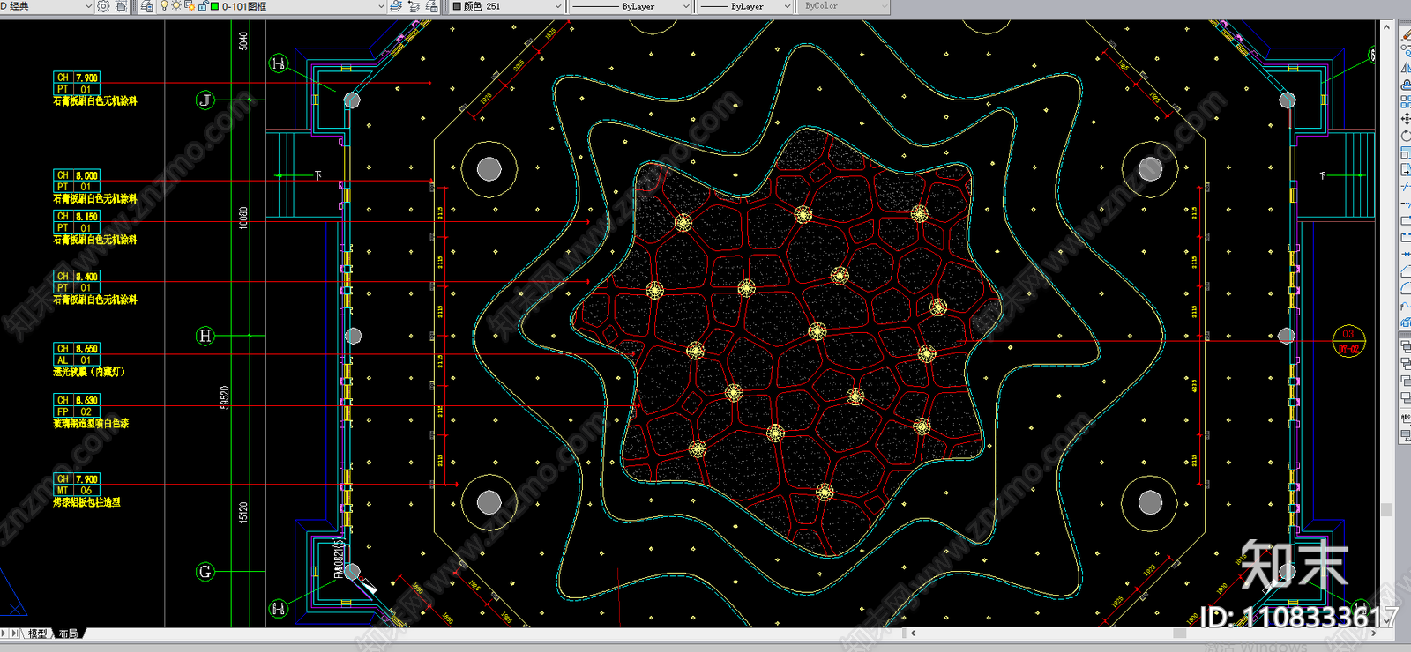This screenshot has height=652, width=1411.
Task: Click the Bring to Front draw order icon
Action: (1405, 346)
